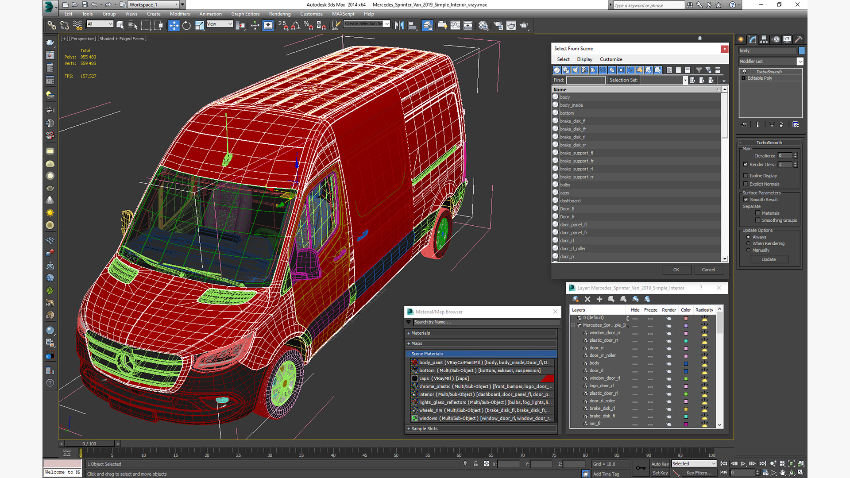Viewport: 850px width, 478px height.
Task: Click the Angle Snap toggle icon
Action: 296,26
